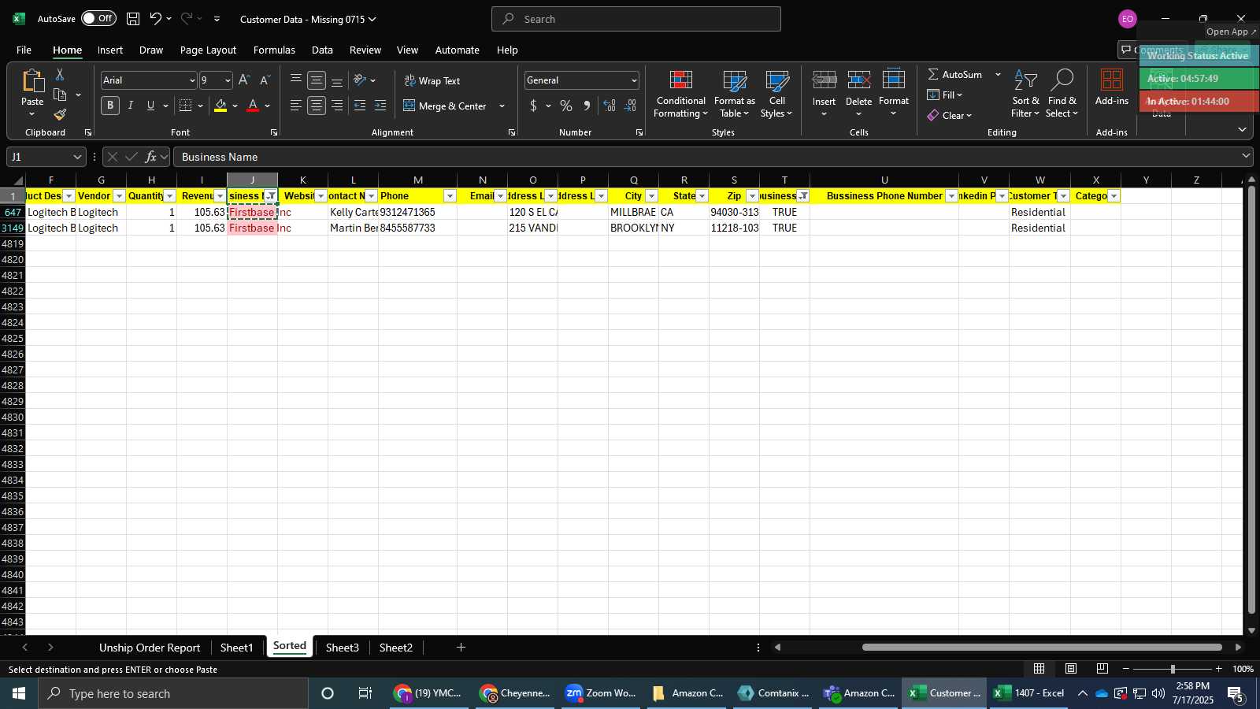Click the Borders icon
The height and width of the screenshot is (709, 1260).
click(186, 106)
